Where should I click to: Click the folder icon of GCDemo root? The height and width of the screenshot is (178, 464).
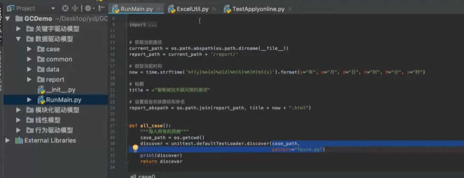pyautogui.click(x=19, y=19)
